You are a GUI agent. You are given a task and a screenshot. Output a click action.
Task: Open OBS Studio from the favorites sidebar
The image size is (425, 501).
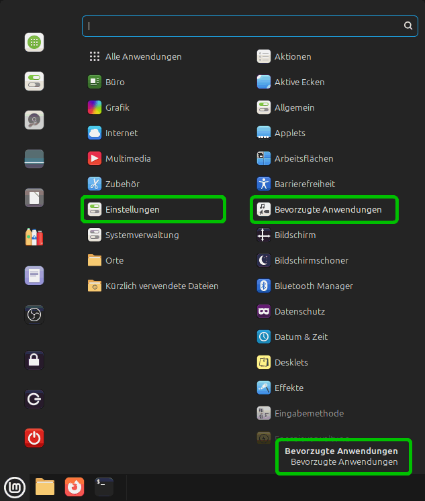tap(34, 314)
